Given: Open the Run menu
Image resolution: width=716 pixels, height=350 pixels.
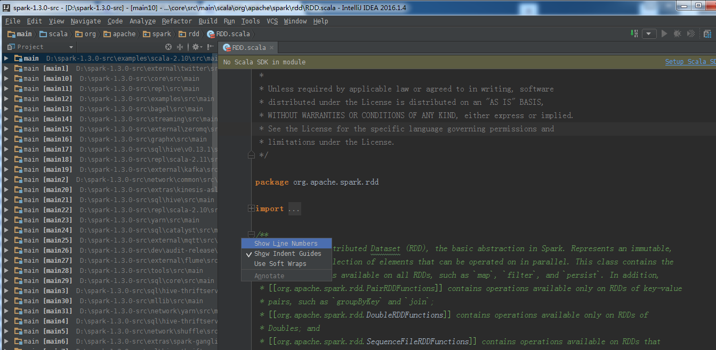Looking at the screenshot, I should pyautogui.click(x=229, y=21).
